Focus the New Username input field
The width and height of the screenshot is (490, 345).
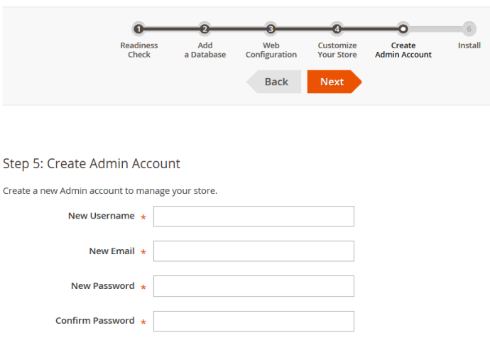254,217
